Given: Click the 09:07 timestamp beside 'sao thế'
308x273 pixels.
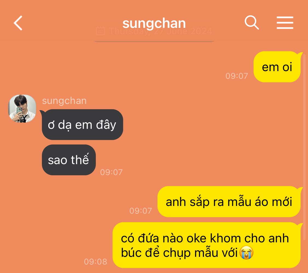Looking at the screenshot, I should pos(111,172).
